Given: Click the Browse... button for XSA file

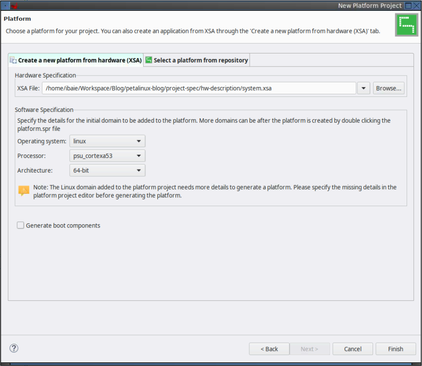Looking at the screenshot, I should [x=388, y=88].
